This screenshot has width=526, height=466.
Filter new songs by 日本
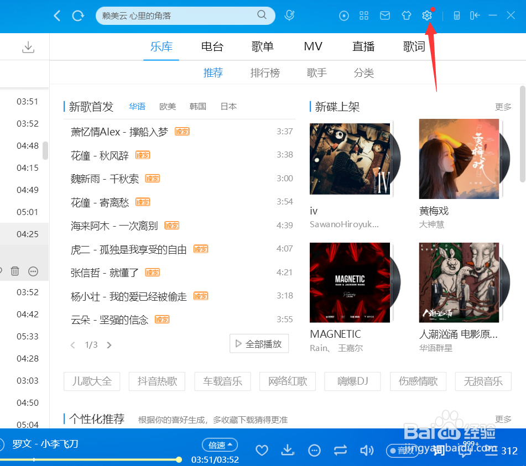tap(228, 107)
